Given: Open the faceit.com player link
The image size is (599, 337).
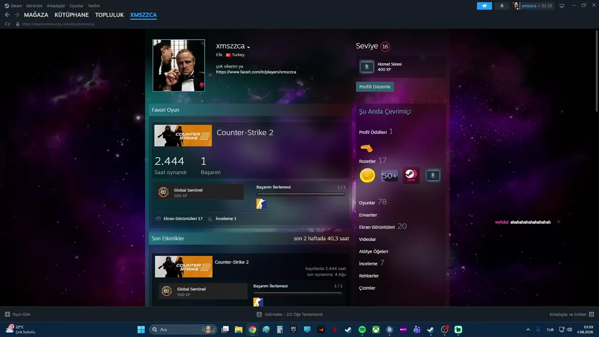Looking at the screenshot, I should coord(256,72).
